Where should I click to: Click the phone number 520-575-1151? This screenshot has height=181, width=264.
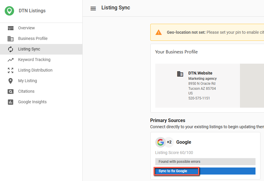(x=199, y=98)
